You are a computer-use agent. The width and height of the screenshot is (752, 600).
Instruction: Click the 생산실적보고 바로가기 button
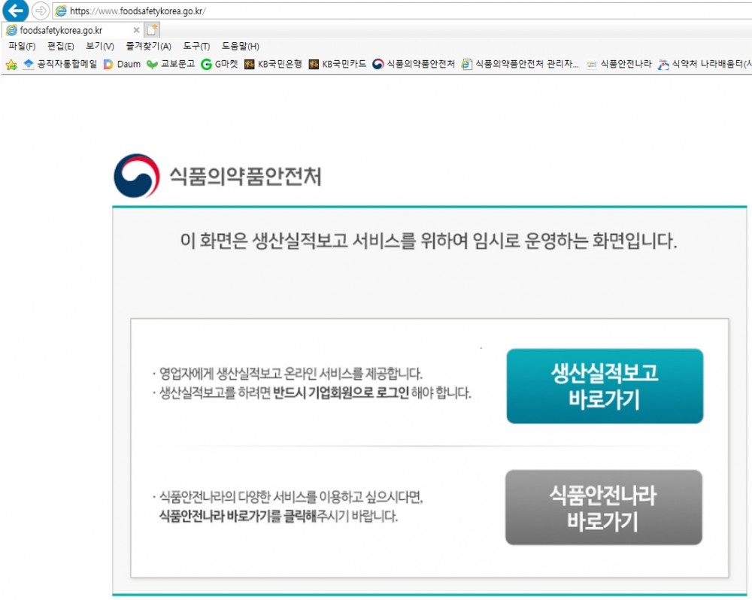(605, 386)
